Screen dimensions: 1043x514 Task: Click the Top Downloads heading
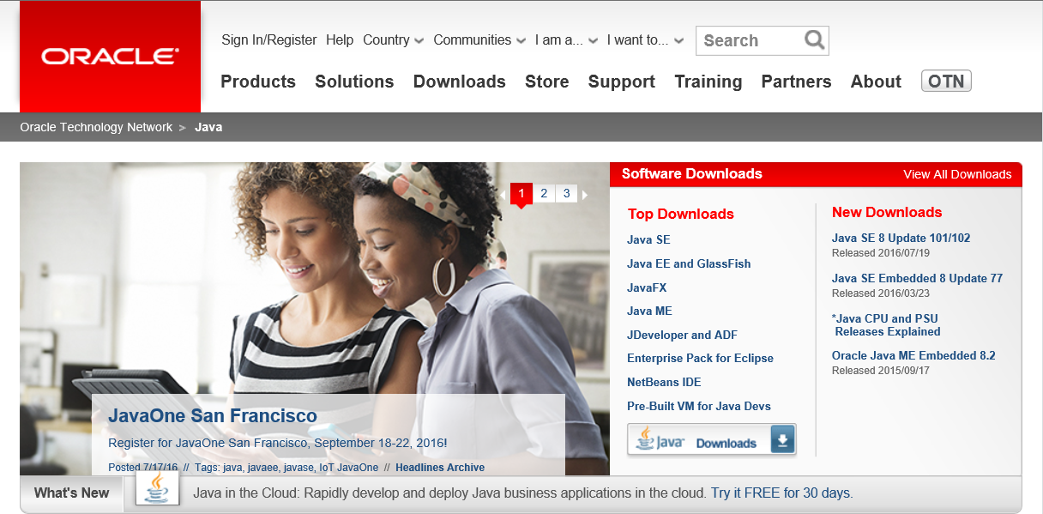click(681, 215)
